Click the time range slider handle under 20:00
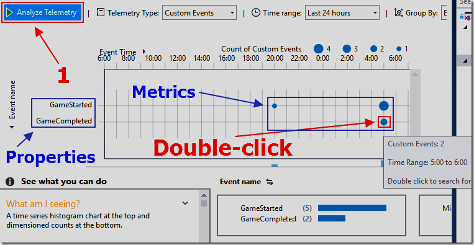 pos(275,166)
